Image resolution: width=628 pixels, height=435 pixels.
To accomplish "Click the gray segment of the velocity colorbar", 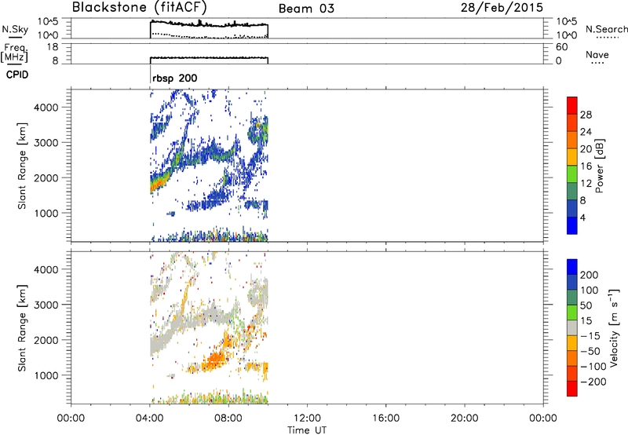I will coord(572,327).
